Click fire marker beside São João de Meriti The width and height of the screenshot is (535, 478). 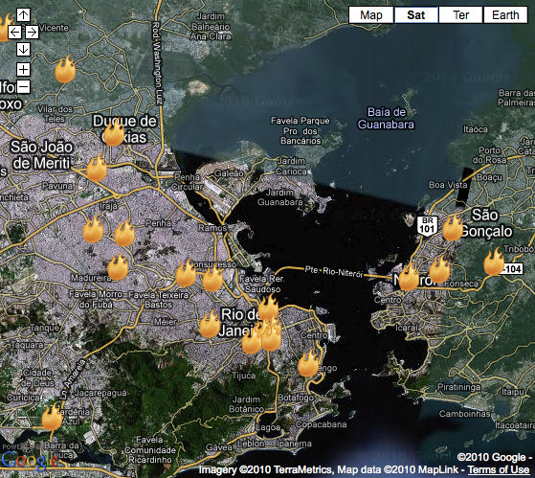97,169
